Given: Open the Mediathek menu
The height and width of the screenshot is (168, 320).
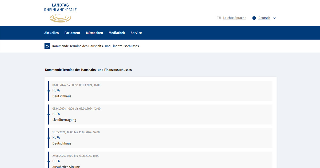Looking at the screenshot, I should pos(117,33).
